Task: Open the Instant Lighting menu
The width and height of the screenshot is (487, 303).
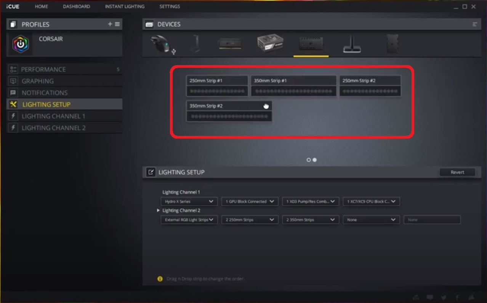Action: [x=125, y=6]
